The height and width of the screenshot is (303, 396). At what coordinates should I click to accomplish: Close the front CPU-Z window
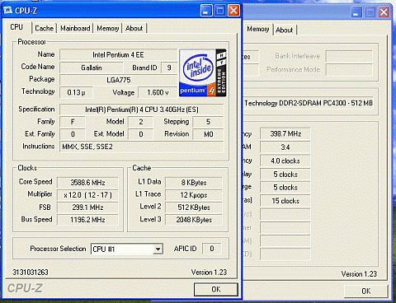(233, 11)
